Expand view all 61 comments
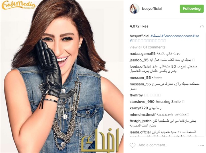This screenshot has height=153, width=206. pos(147,47)
